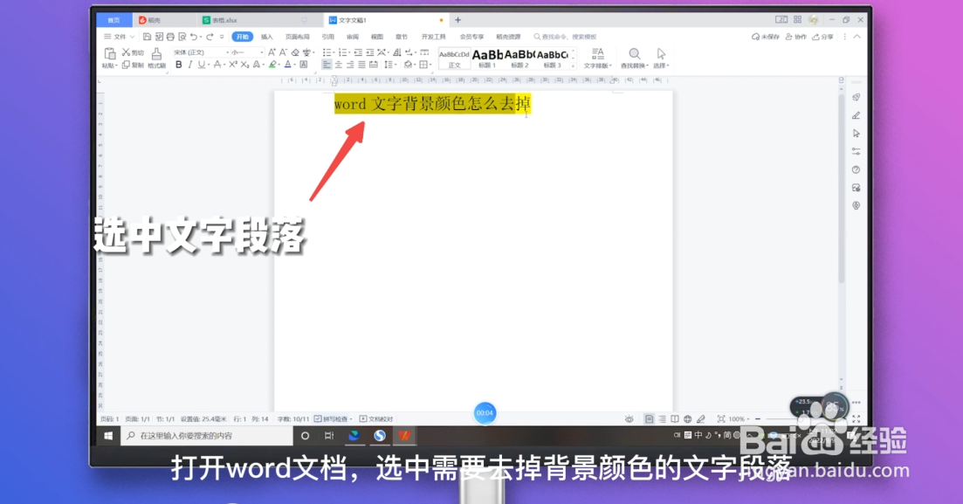Undo the last action
Viewport: 963px width, 504px height.
(194, 37)
